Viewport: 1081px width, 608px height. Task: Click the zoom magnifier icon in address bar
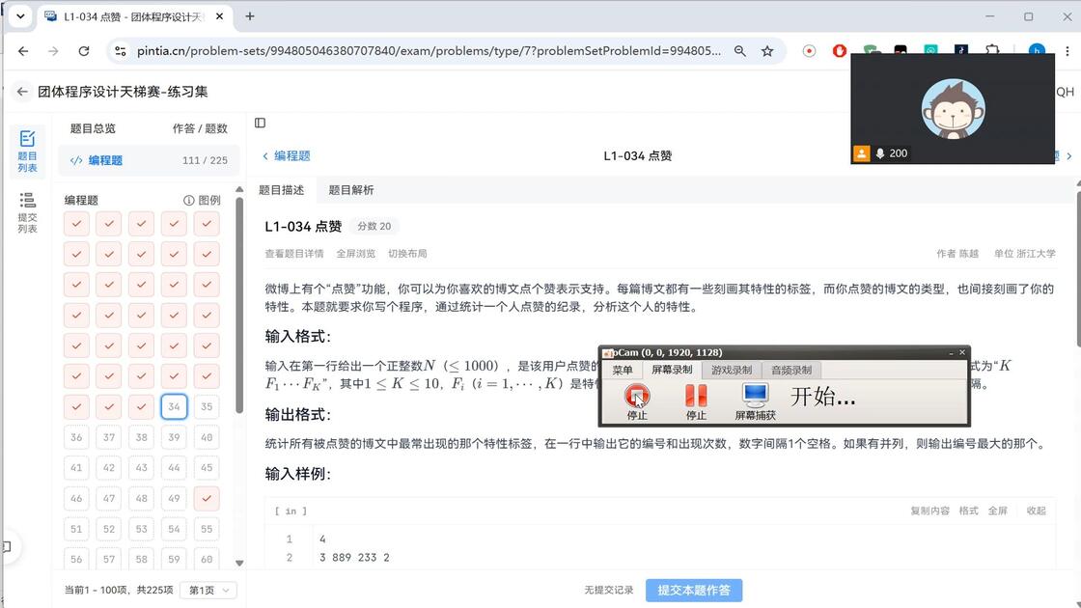point(739,51)
